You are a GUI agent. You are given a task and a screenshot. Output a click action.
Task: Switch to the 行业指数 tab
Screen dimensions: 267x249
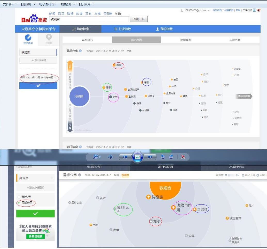pyautogui.click(x=123, y=29)
